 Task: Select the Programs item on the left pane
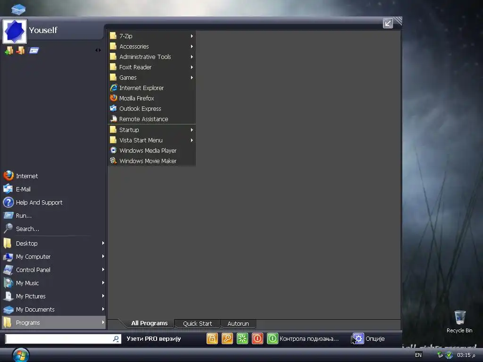point(54,322)
